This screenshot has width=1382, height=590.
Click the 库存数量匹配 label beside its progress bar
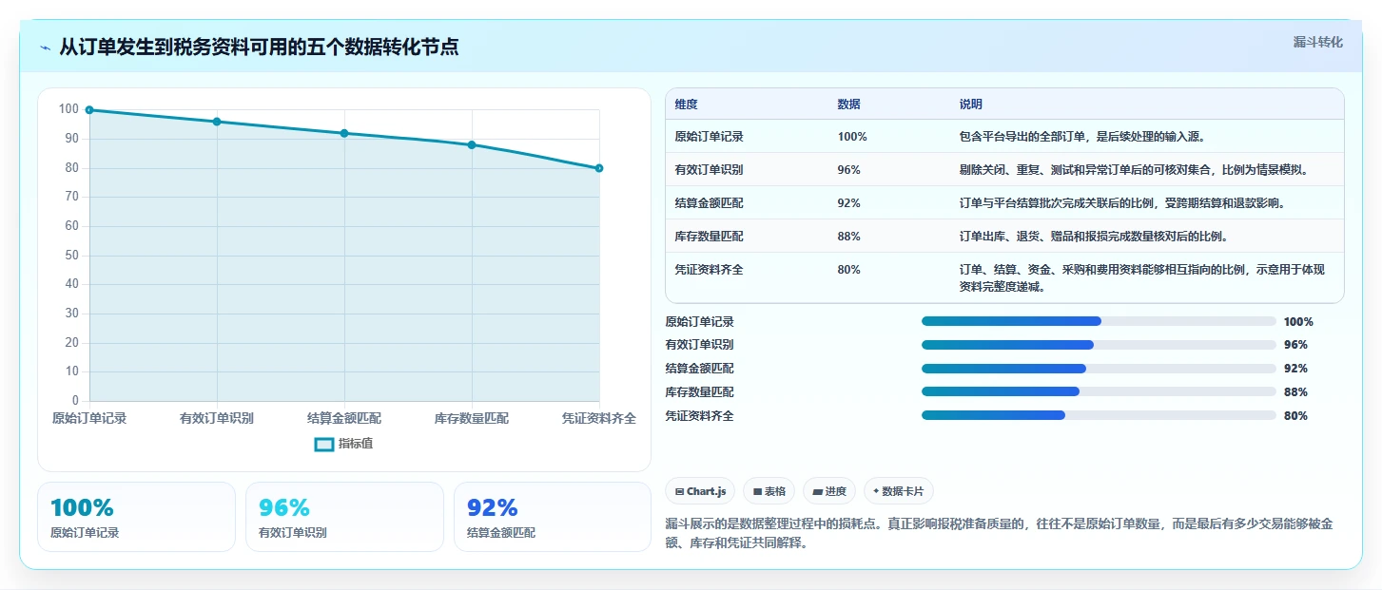click(x=700, y=392)
